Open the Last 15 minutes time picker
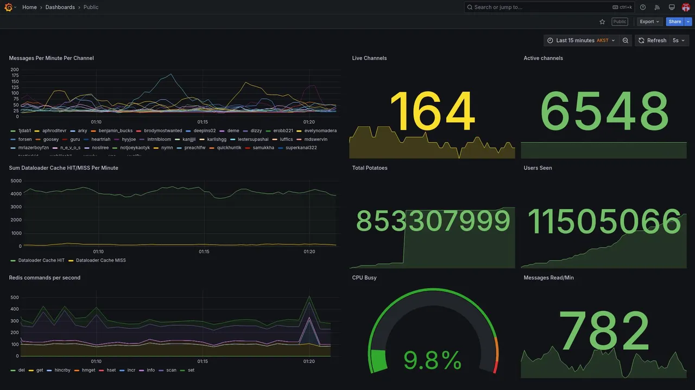Image resolution: width=695 pixels, height=390 pixels. [x=582, y=41]
